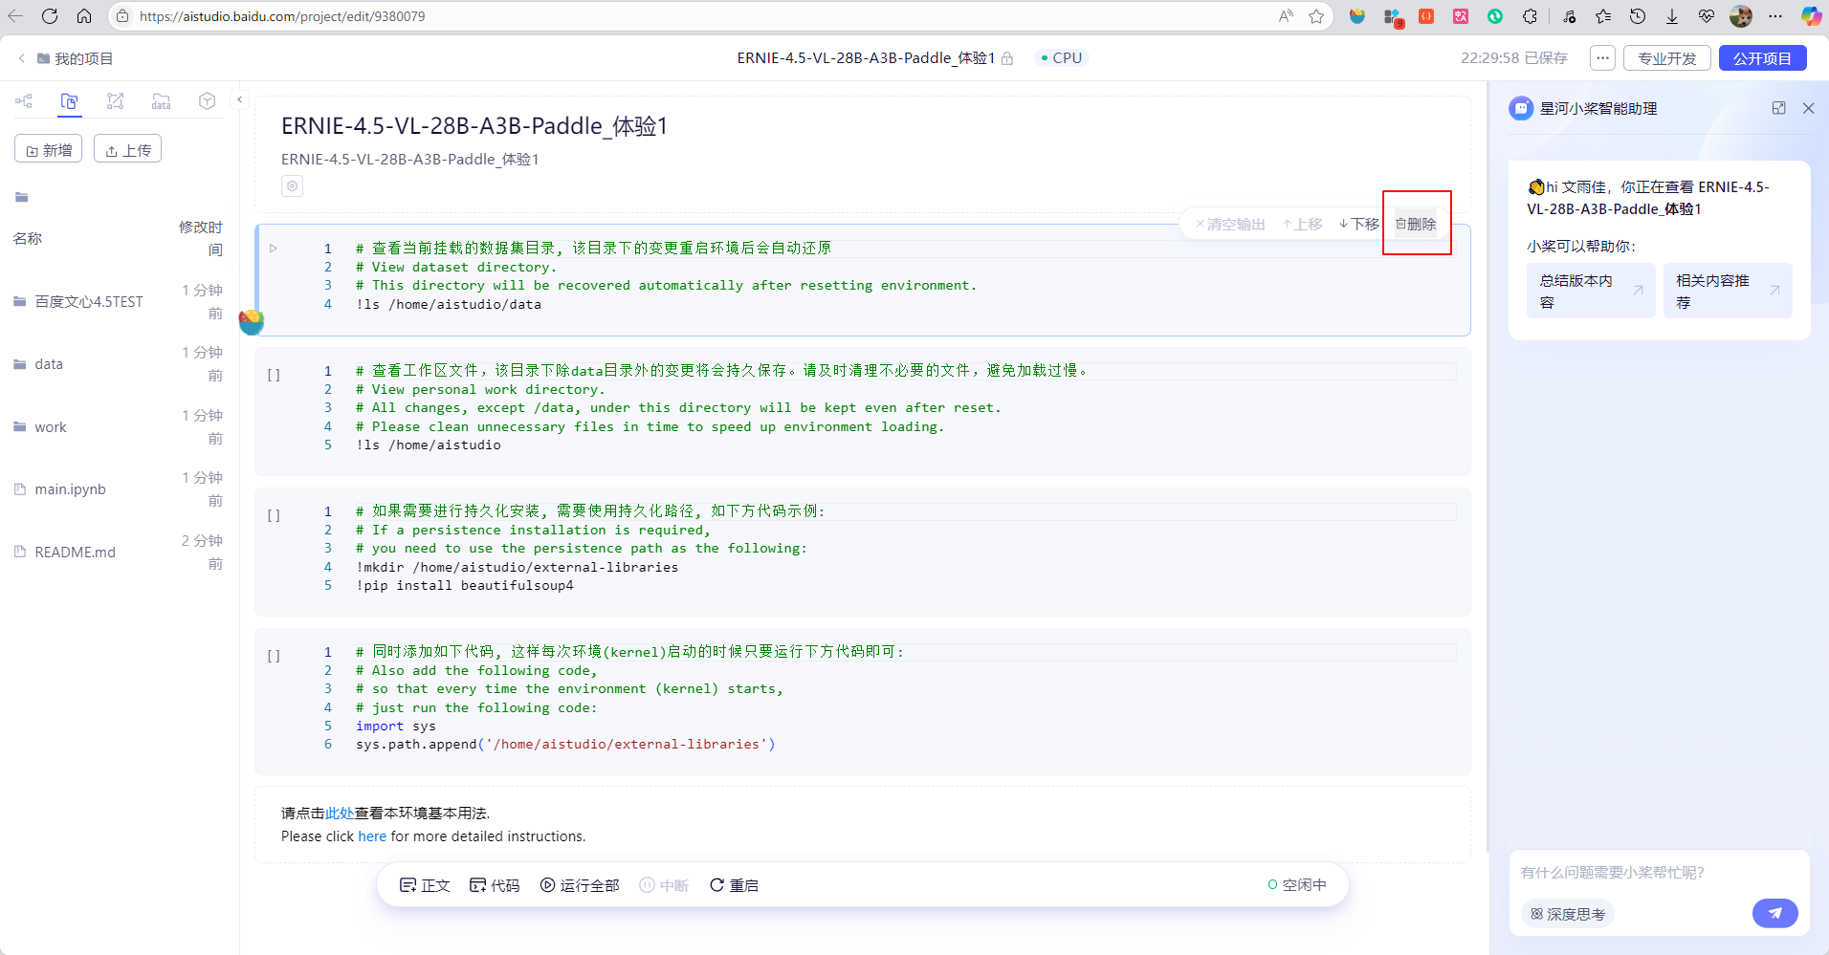
Task: Click the 专业开发 button
Action: point(1667,58)
